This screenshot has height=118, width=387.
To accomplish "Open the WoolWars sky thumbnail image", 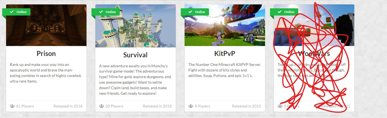I will (x=314, y=25).
